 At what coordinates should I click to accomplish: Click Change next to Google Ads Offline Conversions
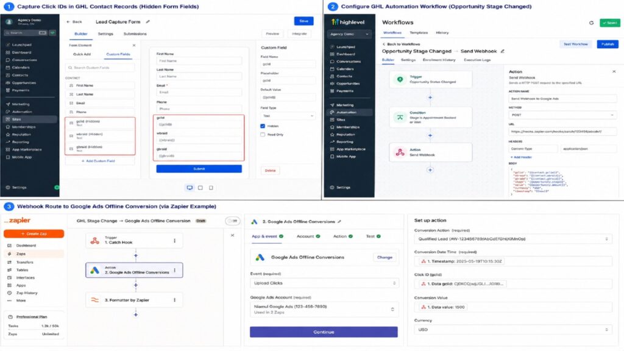click(x=385, y=257)
